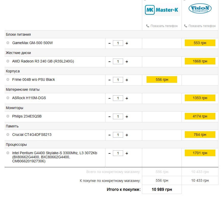Screen dimensions: 222x198
Task: Open GameMax GM-500 500W product name
Action: 32,43
